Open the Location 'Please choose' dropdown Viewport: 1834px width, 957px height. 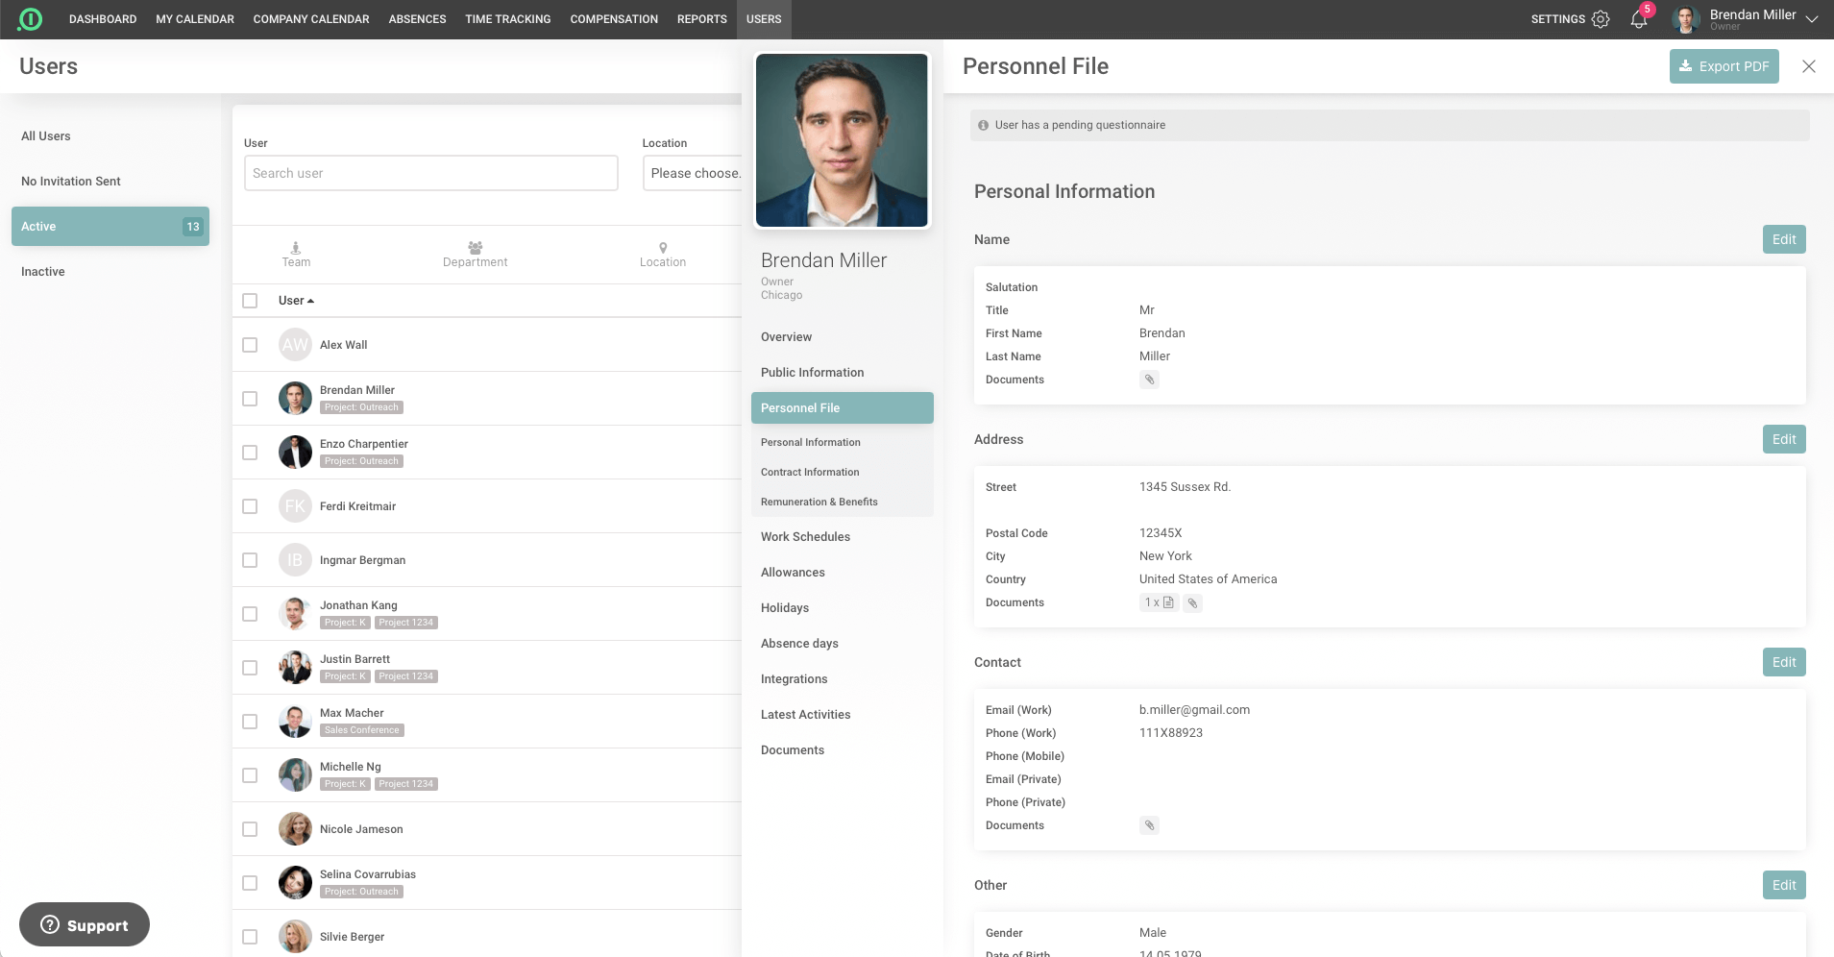click(694, 173)
